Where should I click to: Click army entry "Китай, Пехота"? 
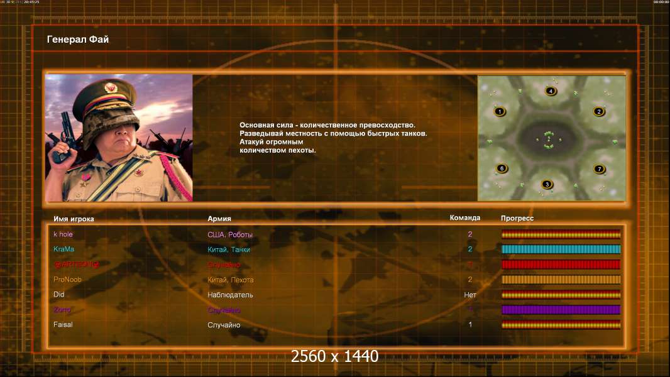pos(230,280)
